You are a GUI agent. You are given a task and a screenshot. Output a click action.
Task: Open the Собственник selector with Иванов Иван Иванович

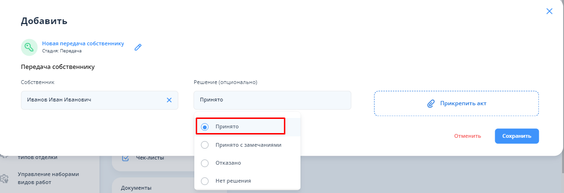pos(92,100)
